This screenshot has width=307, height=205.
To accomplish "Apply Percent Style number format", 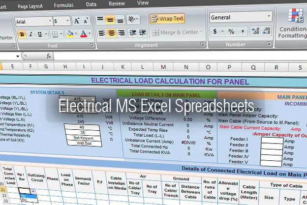I will point(231,31).
